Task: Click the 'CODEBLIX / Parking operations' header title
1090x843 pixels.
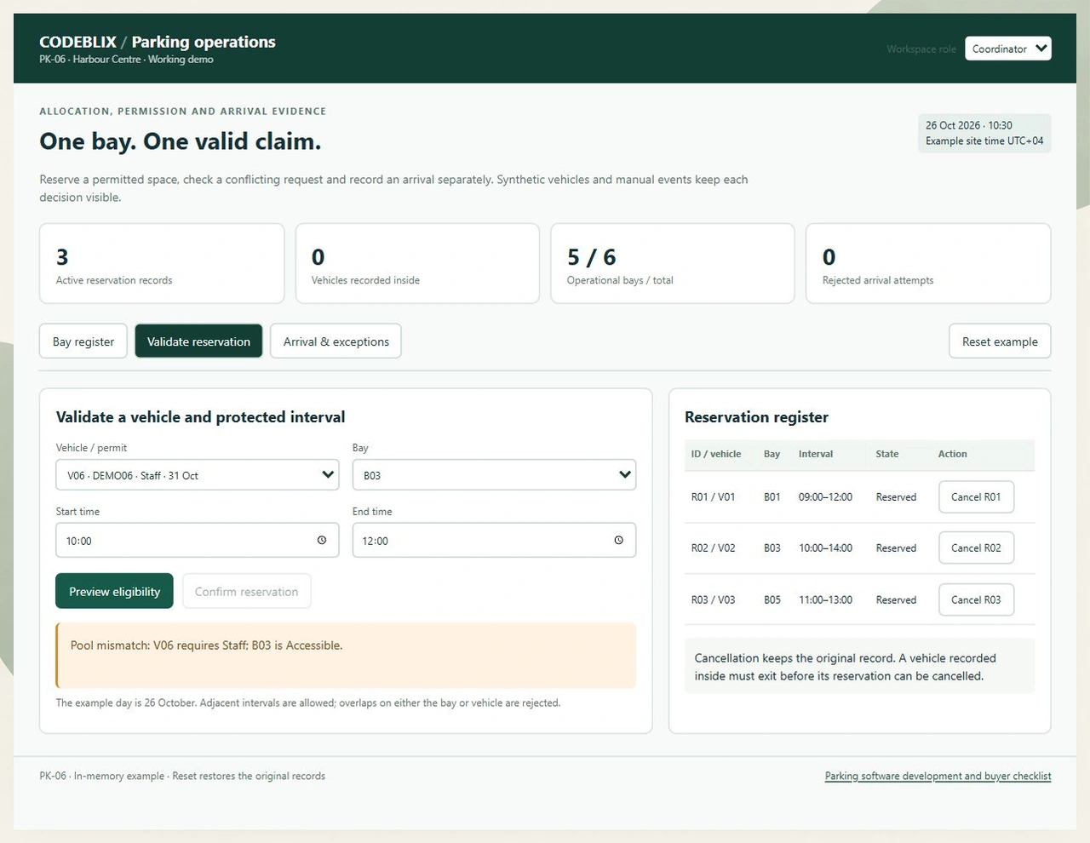Action: (x=158, y=42)
